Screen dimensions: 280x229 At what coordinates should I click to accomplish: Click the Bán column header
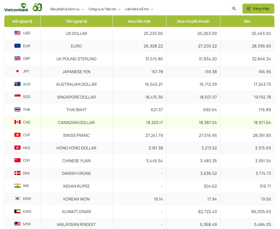247,21
